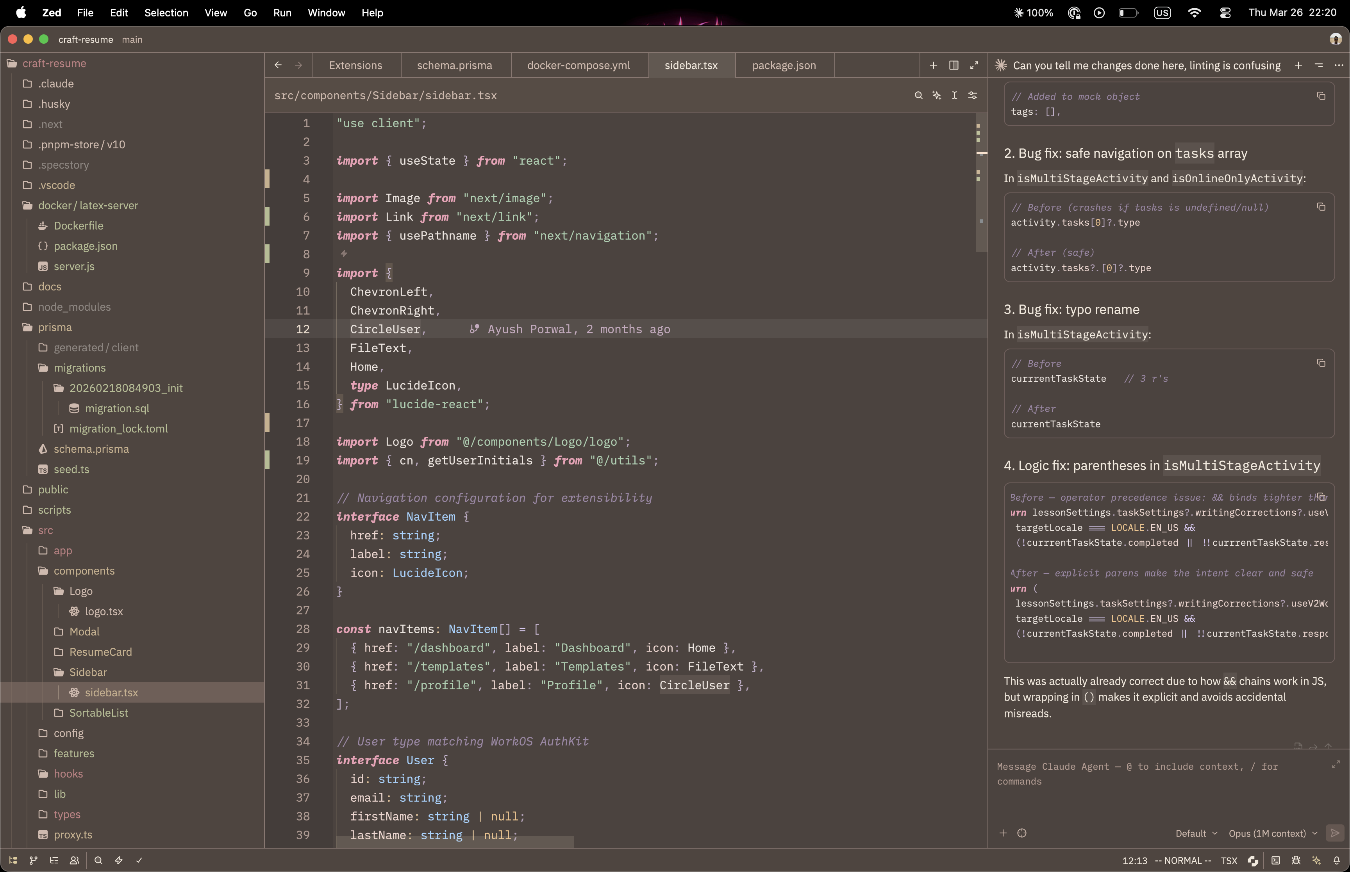
Task: Click the 12:13 cursor position in status bar
Action: [1135, 860]
